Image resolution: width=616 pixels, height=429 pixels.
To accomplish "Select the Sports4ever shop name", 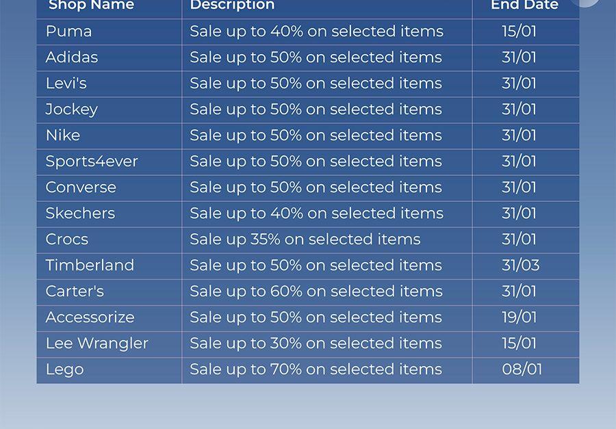I will pos(92,161).
